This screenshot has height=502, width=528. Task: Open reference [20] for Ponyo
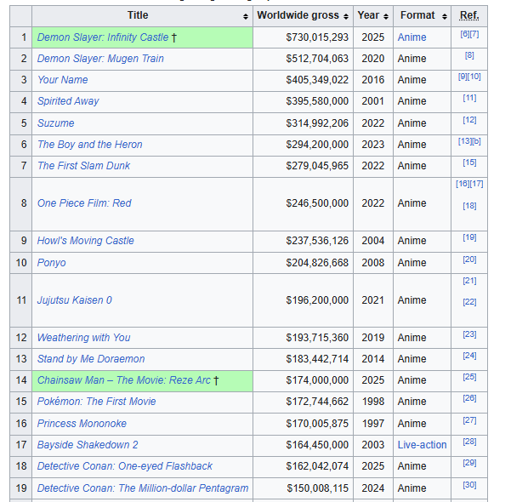pos(469,260)
